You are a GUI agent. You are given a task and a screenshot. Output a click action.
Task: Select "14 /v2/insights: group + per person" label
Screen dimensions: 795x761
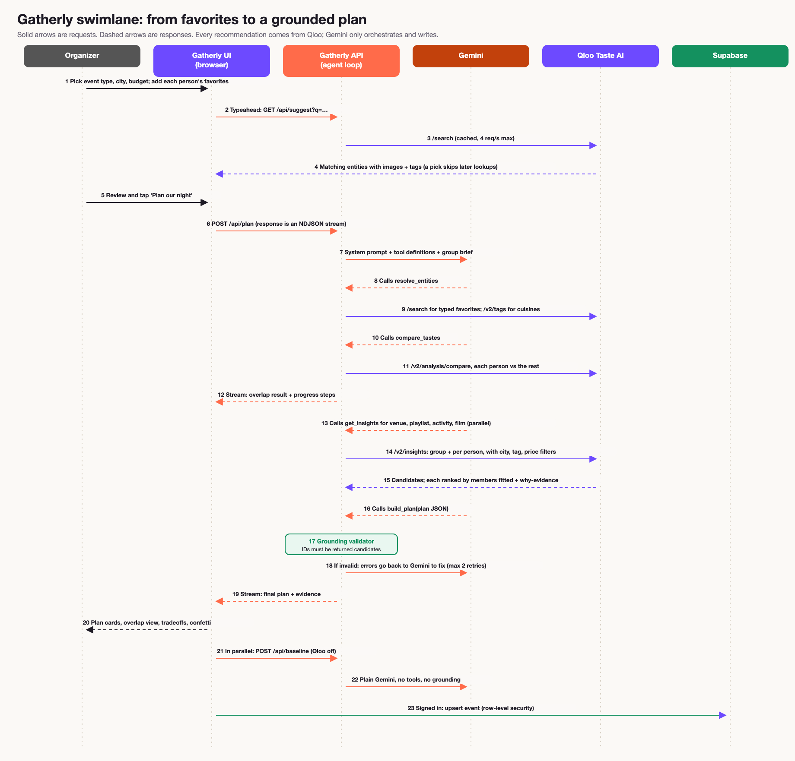click(471, 452)
